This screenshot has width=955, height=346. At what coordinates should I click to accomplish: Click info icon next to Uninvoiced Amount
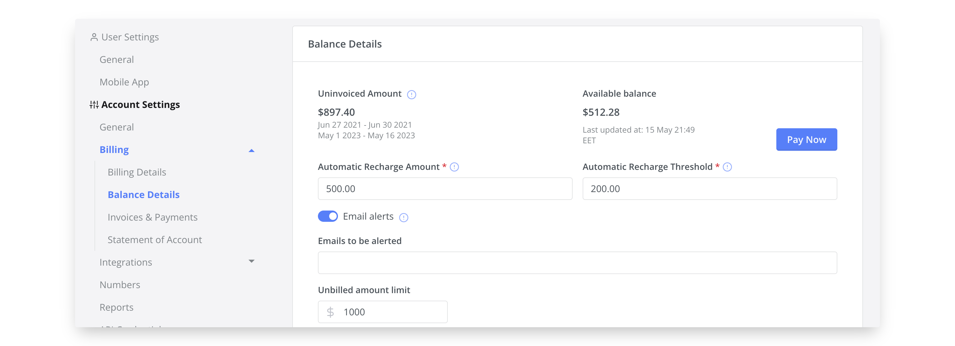(x=411, y=94)
